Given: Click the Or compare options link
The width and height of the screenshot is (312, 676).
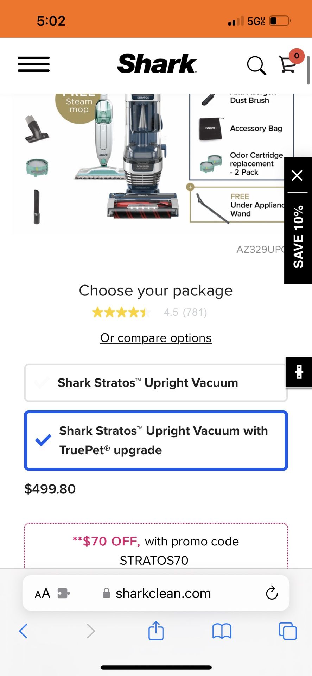Looking at the screenshot, I should pyautogui.click(x=156, y=338).
